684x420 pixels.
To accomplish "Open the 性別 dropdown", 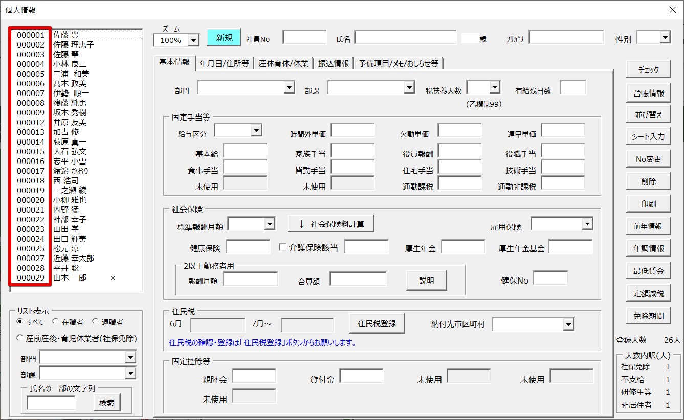I will tap(665, 37).
